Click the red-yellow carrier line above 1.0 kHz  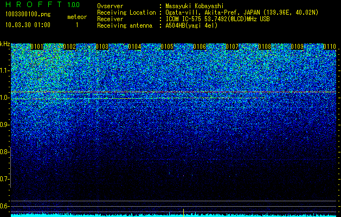173,92
